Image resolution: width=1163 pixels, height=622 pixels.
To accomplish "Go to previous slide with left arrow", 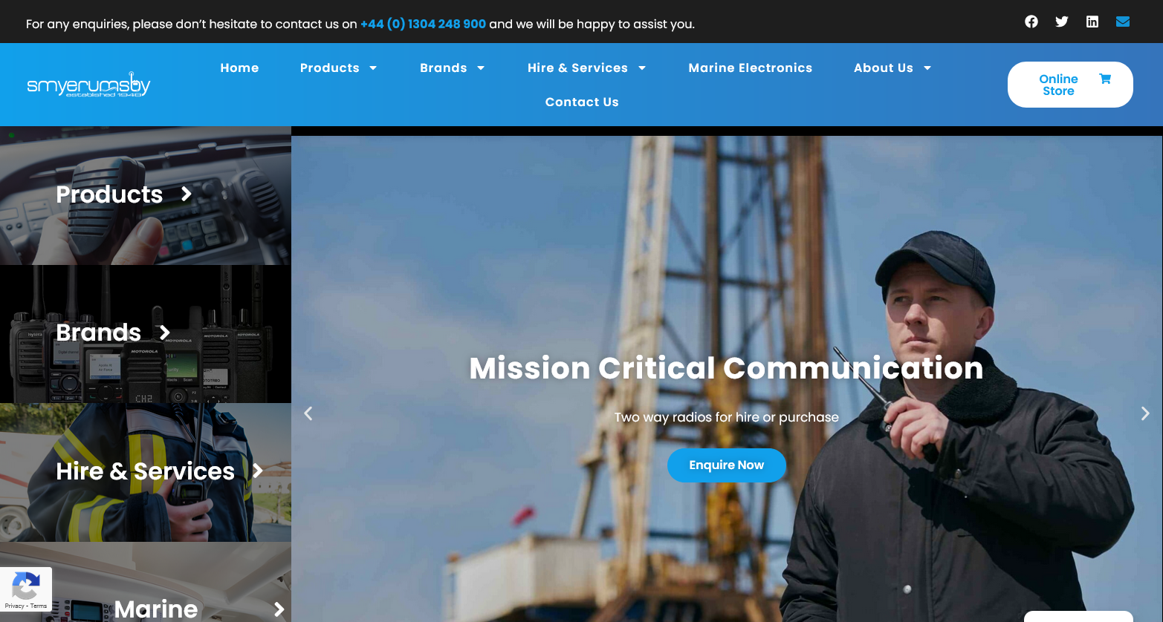I will point(308,413).
